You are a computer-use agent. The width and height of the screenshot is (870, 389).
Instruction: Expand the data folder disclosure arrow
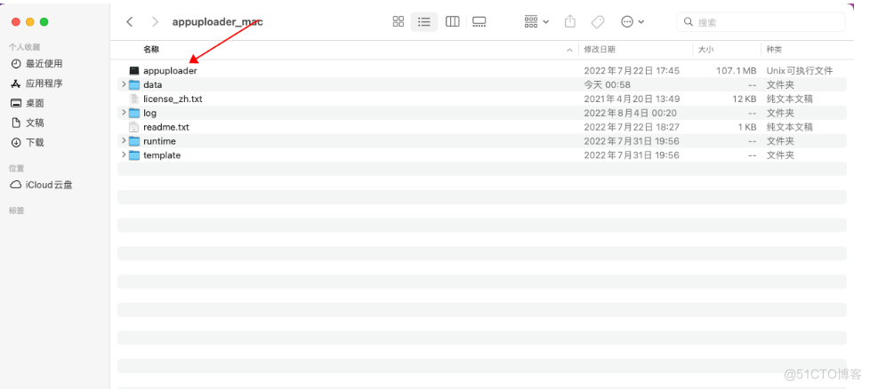coord(124,84)
